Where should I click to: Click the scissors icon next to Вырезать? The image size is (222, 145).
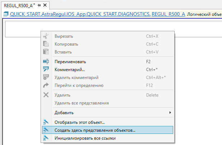46,36
